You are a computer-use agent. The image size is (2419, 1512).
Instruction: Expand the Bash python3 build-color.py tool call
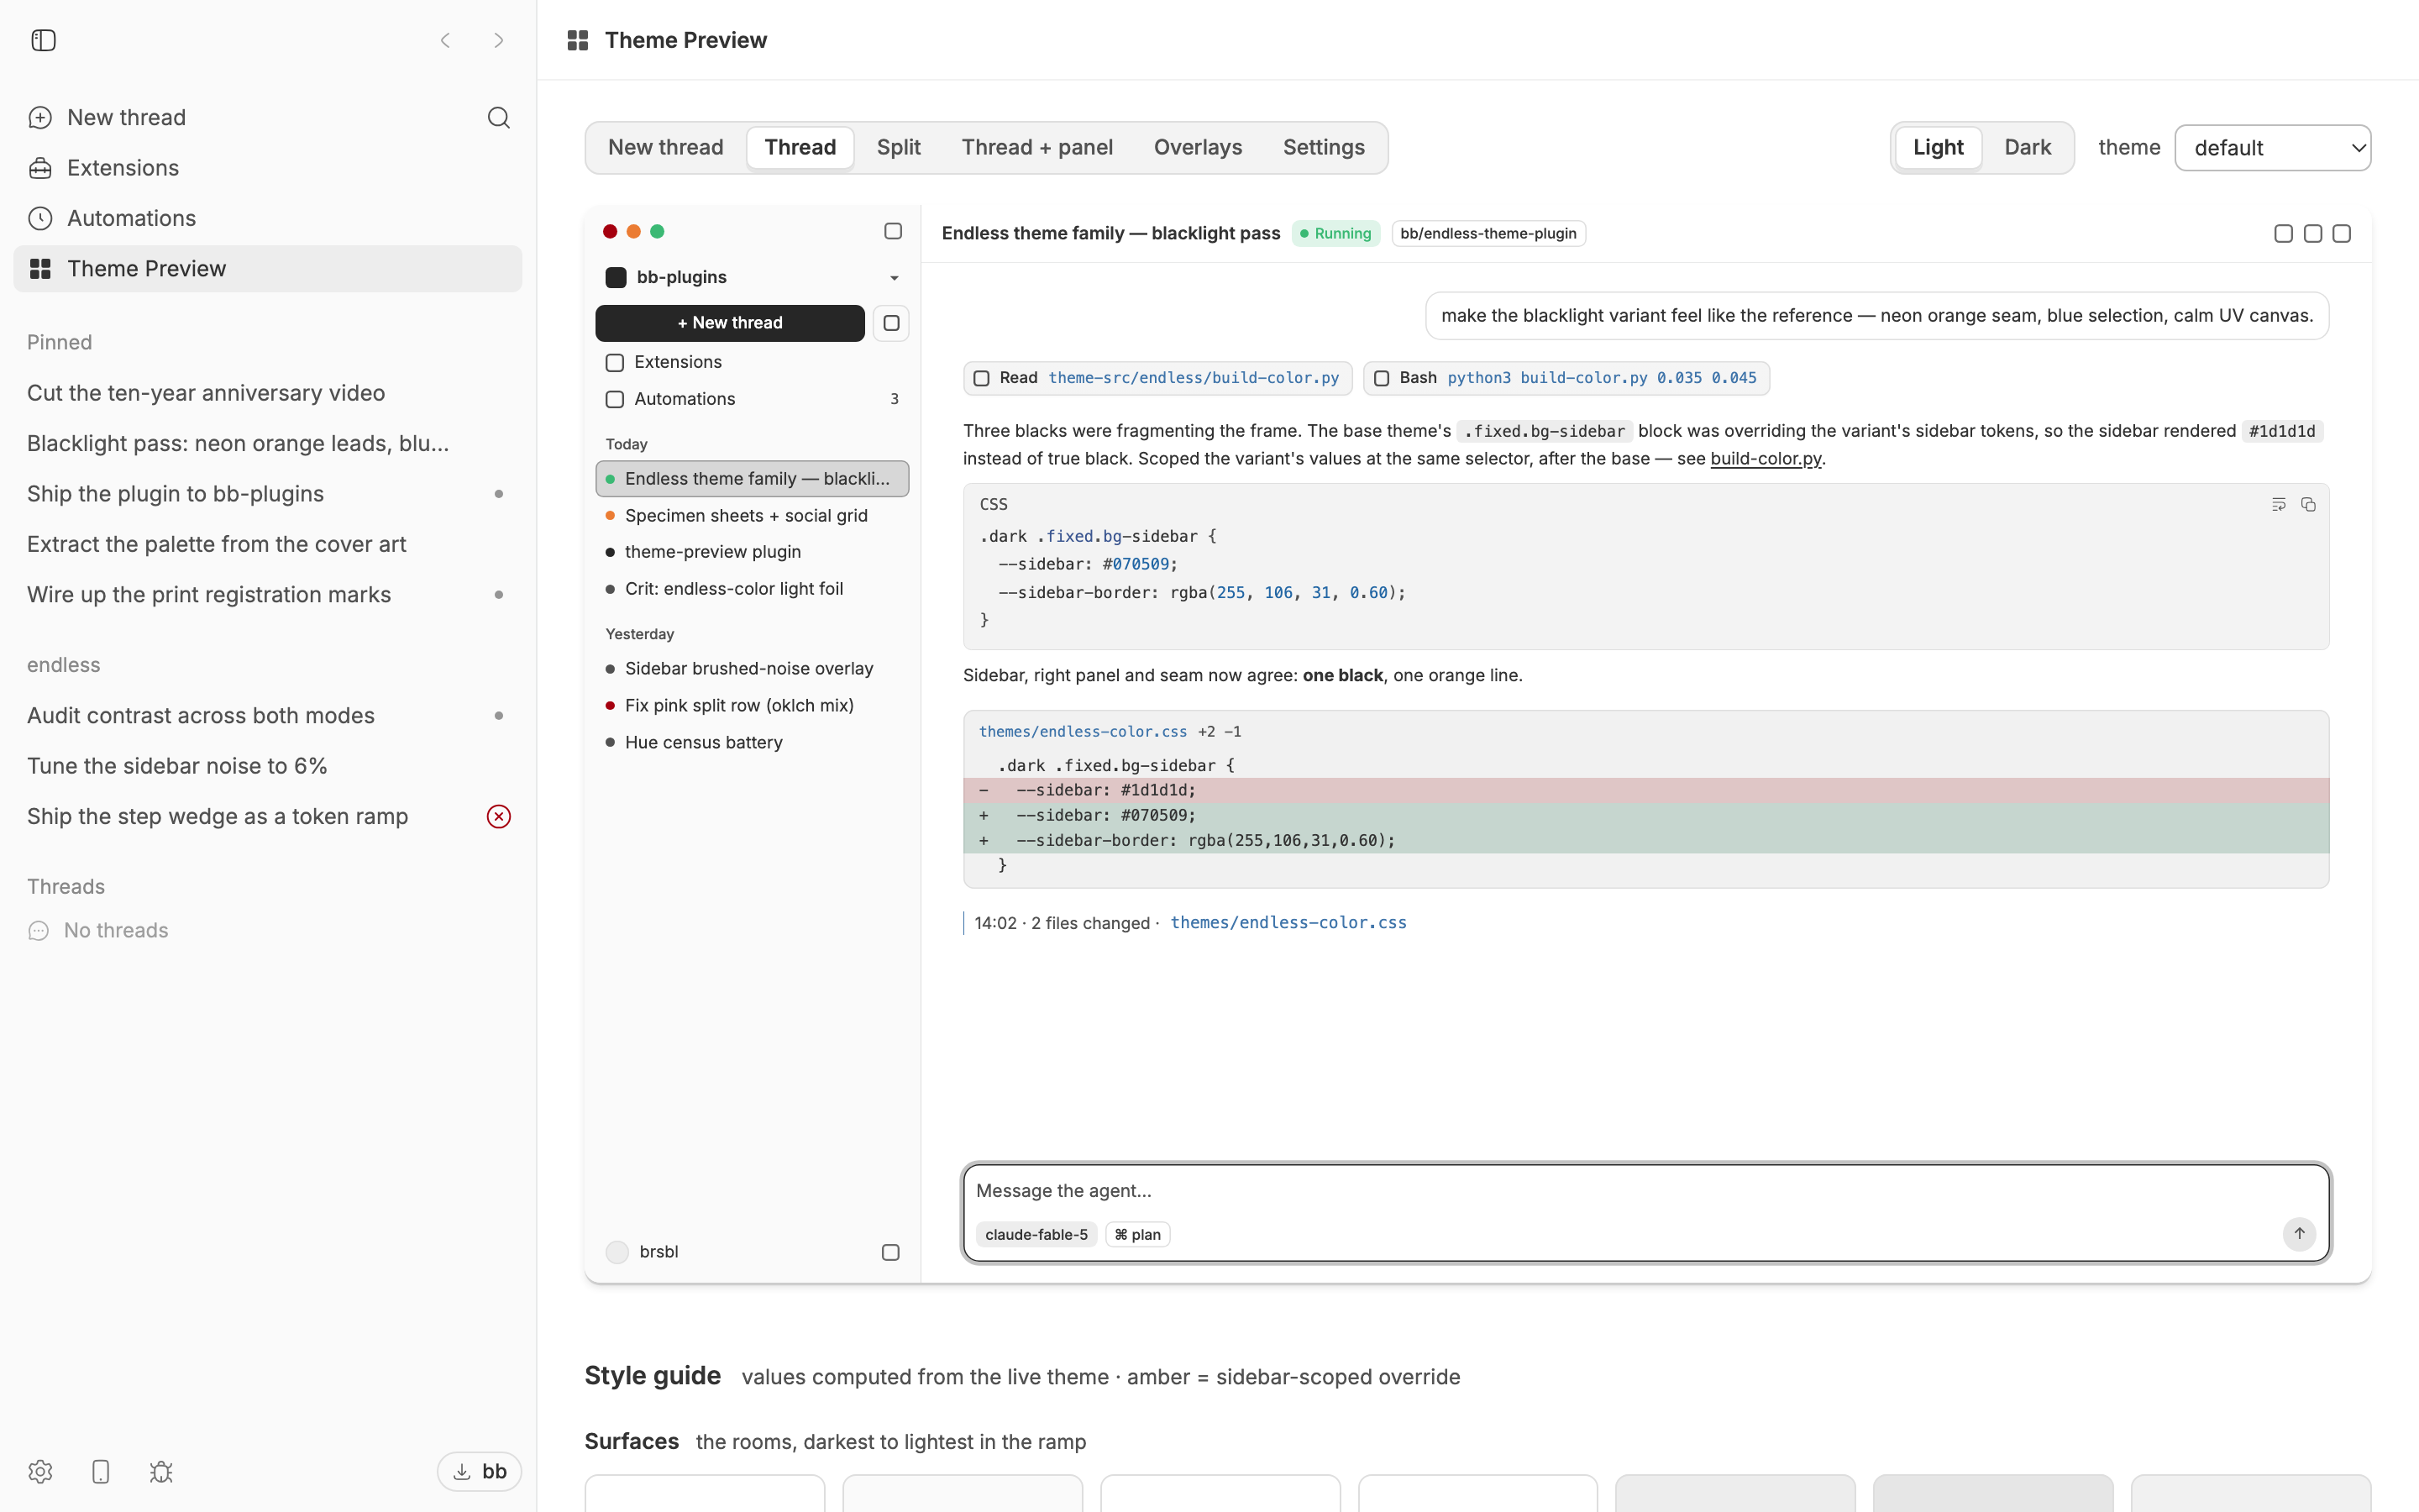(1566, 378)
